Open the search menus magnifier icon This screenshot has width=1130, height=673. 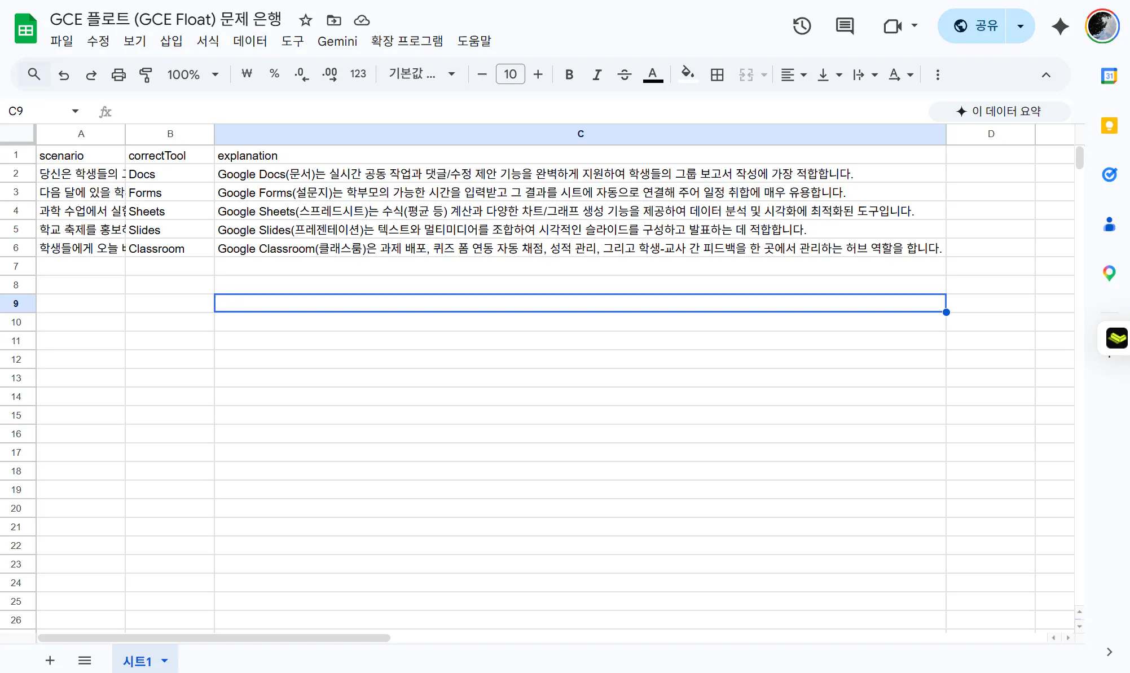[34, 74]
